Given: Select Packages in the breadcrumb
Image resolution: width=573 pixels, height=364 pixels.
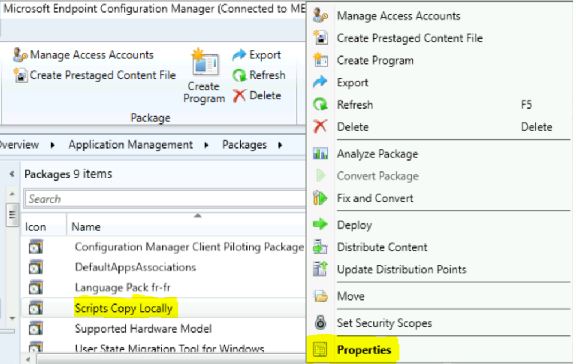Looking at the screenshot, I should click(x=245, y=145).
